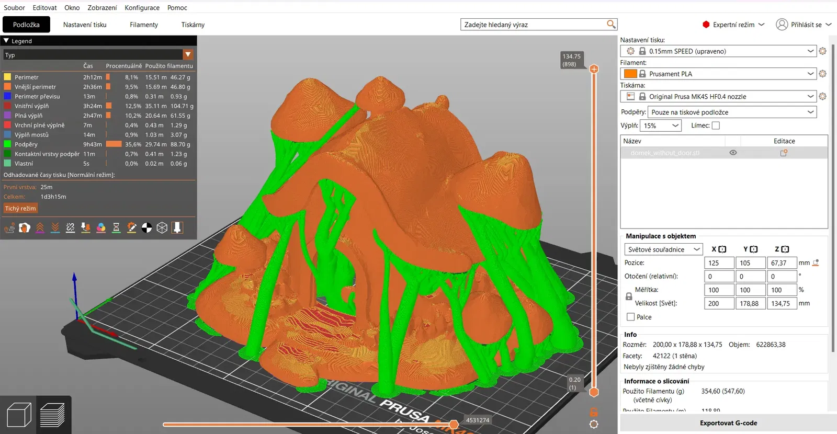837x434 pixels.
Task: Click the retractions (upward arrows) legend icon
Action: (x=40, y=227)
